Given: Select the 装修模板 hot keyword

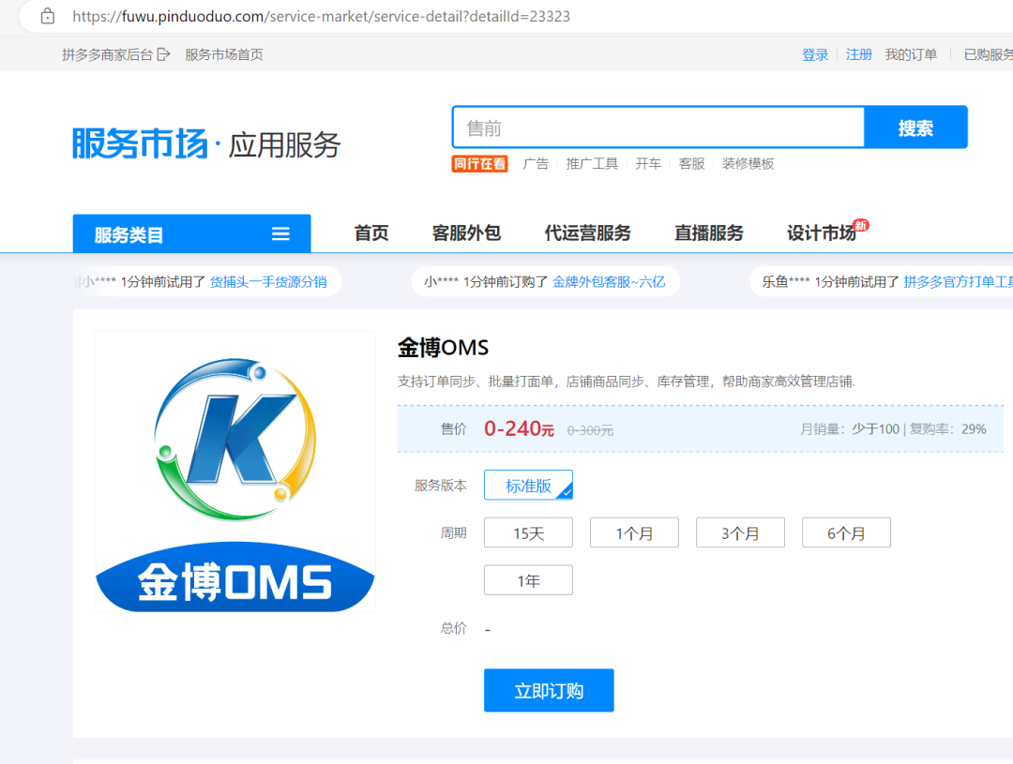Looking at the screenshot, I should point(748,164).
